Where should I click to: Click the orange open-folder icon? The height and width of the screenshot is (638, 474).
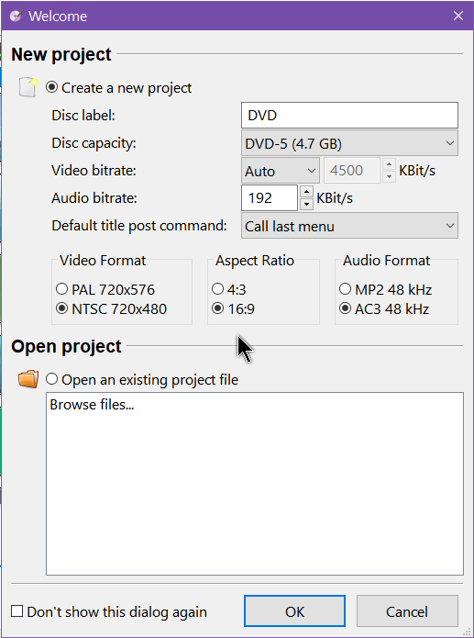tap(28, 379)
